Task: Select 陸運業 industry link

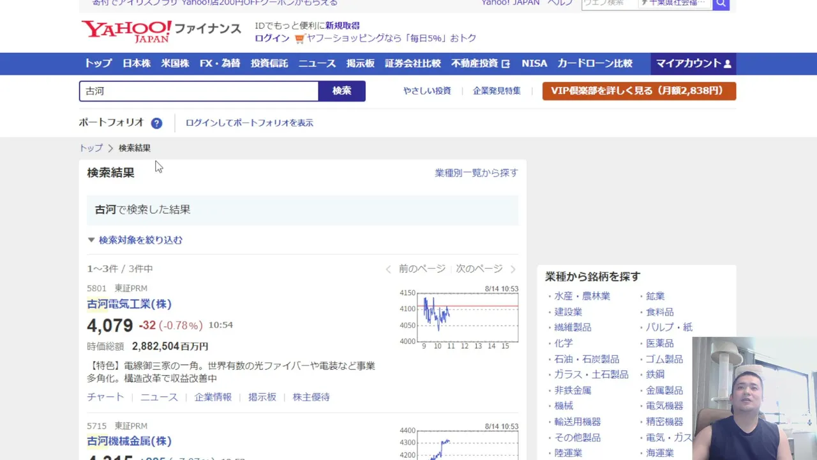Action: click(x=568, y=453)
